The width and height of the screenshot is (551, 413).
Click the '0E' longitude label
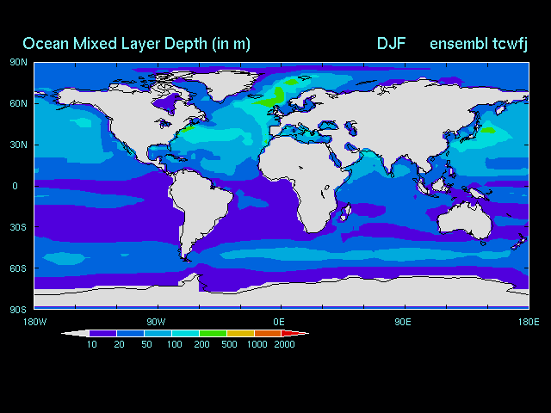click(x=279, y=322)
